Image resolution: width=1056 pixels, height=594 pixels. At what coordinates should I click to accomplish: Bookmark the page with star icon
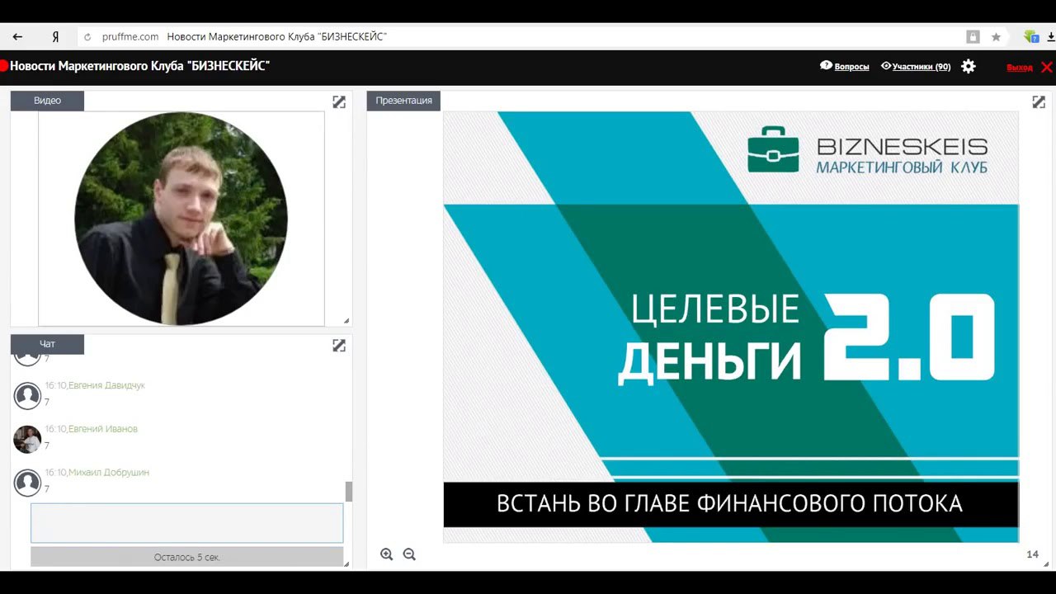996,37
